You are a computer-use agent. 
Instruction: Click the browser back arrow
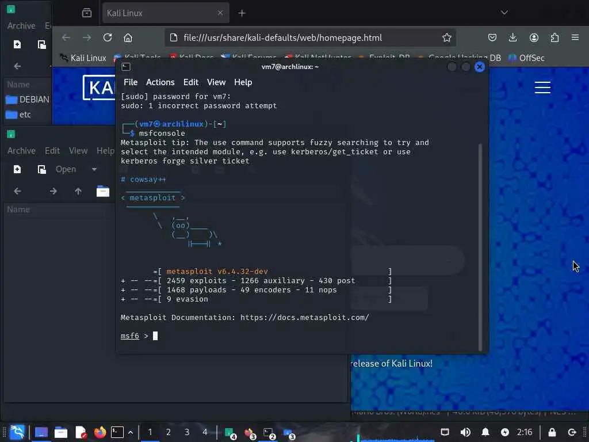click(x=66, y=37)
